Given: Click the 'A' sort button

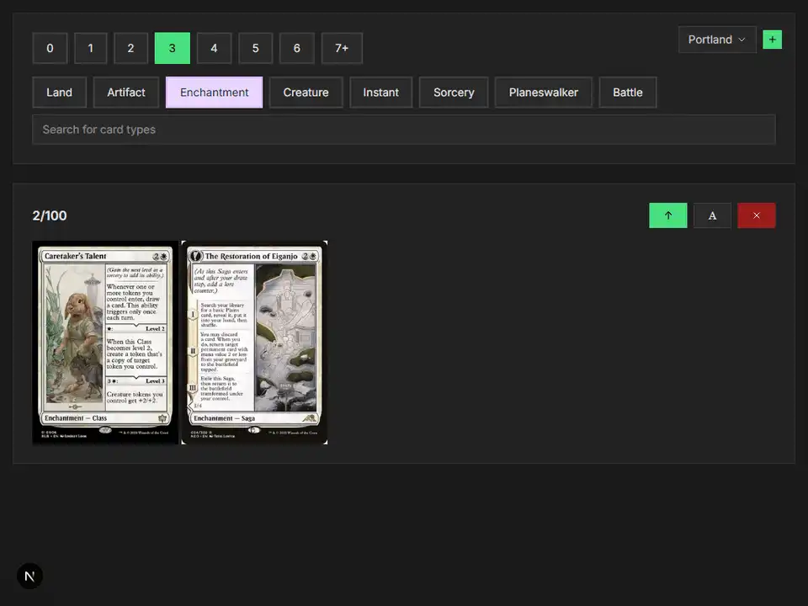Looking at the screenshot, I should tap(712, 215).
